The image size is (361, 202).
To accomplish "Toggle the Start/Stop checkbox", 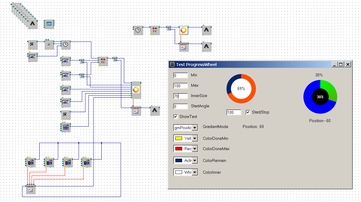I will coord(248,112).
